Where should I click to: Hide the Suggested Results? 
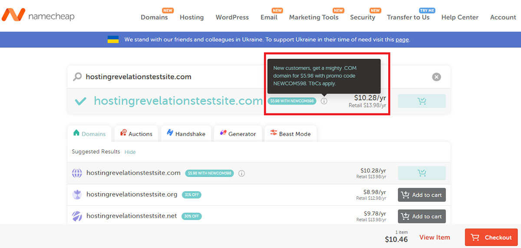click(x=130, y=152)
